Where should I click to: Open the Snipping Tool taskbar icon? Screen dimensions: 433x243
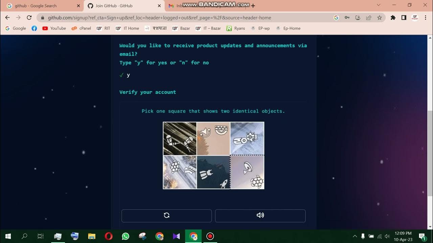tap(142, 236)
